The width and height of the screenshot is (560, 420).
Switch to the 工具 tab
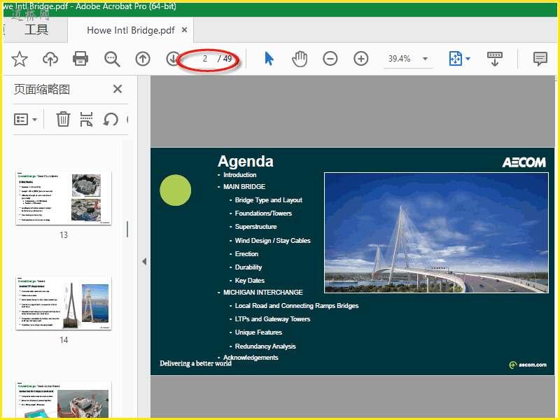coord(36,30)
